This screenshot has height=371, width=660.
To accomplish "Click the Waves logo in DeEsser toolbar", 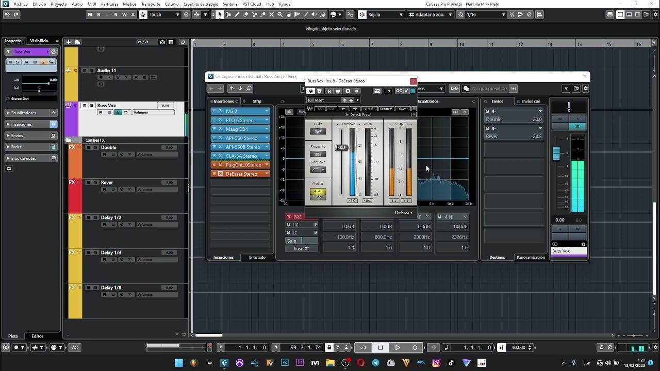I will 309,109.
